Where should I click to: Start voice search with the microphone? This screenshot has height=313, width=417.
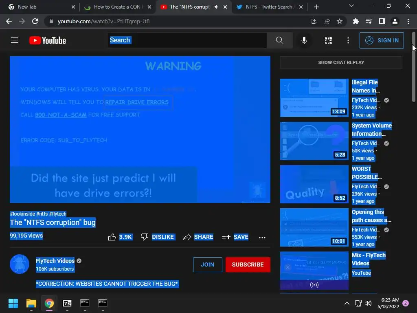[304, 40]
